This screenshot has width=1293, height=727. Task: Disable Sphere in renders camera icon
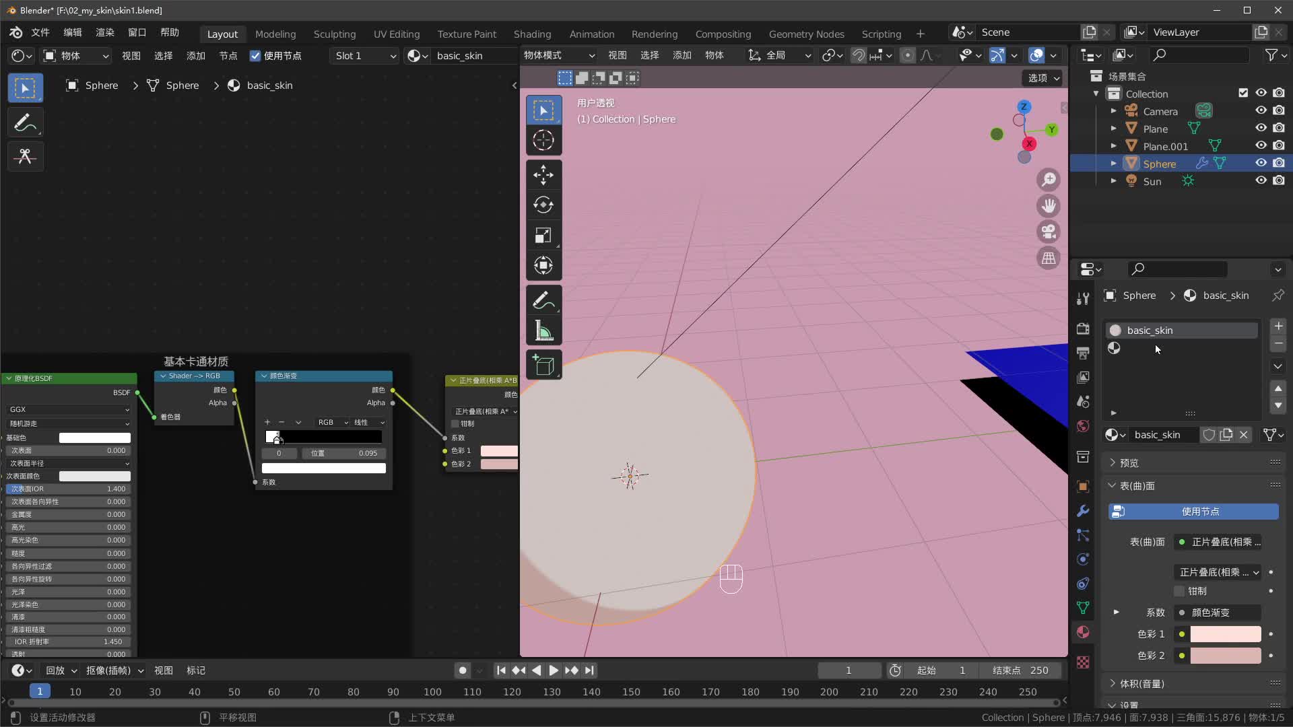[x=1279, y=163]
